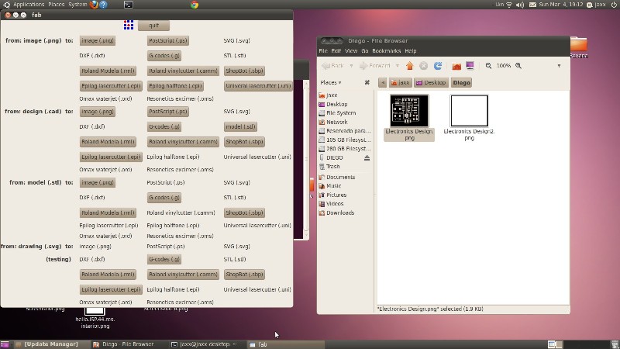620x349 pixels.
Task: Open Documents in the Places sidebar
Action: point(340,177)
